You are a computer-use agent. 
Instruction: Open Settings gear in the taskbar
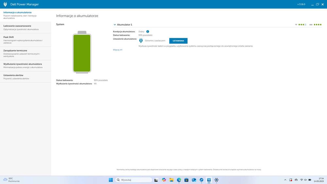[x=216, y=180]
